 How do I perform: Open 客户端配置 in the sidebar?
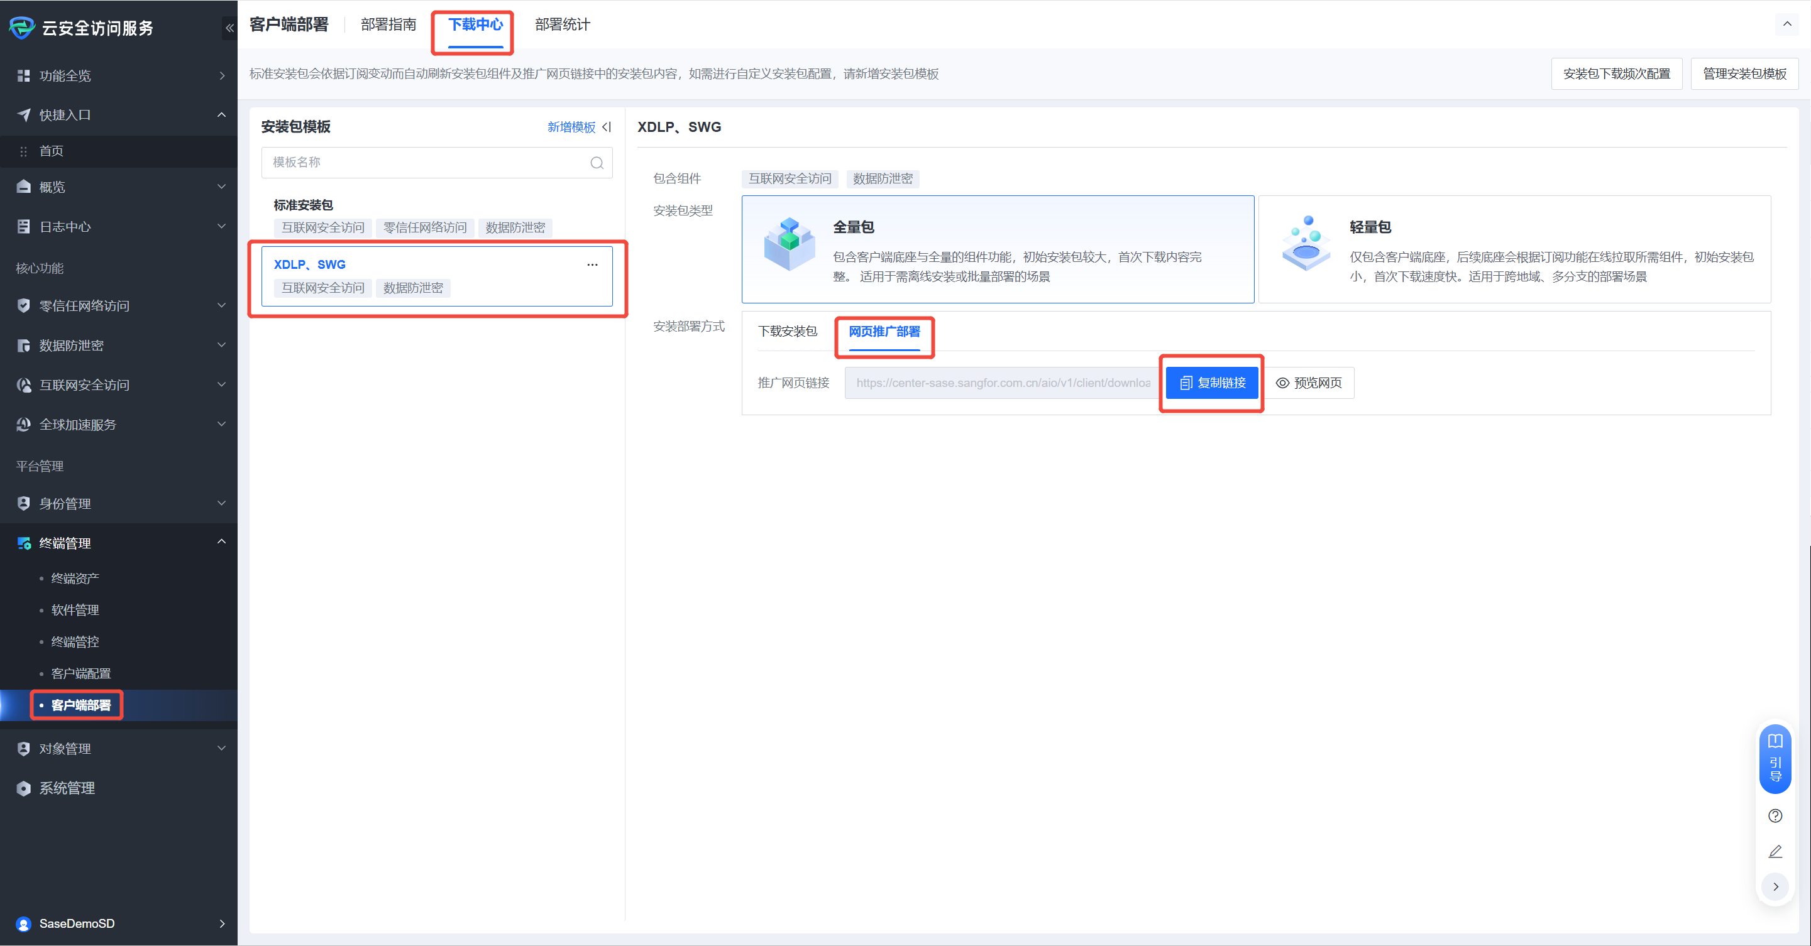click(x=81, y=673)
